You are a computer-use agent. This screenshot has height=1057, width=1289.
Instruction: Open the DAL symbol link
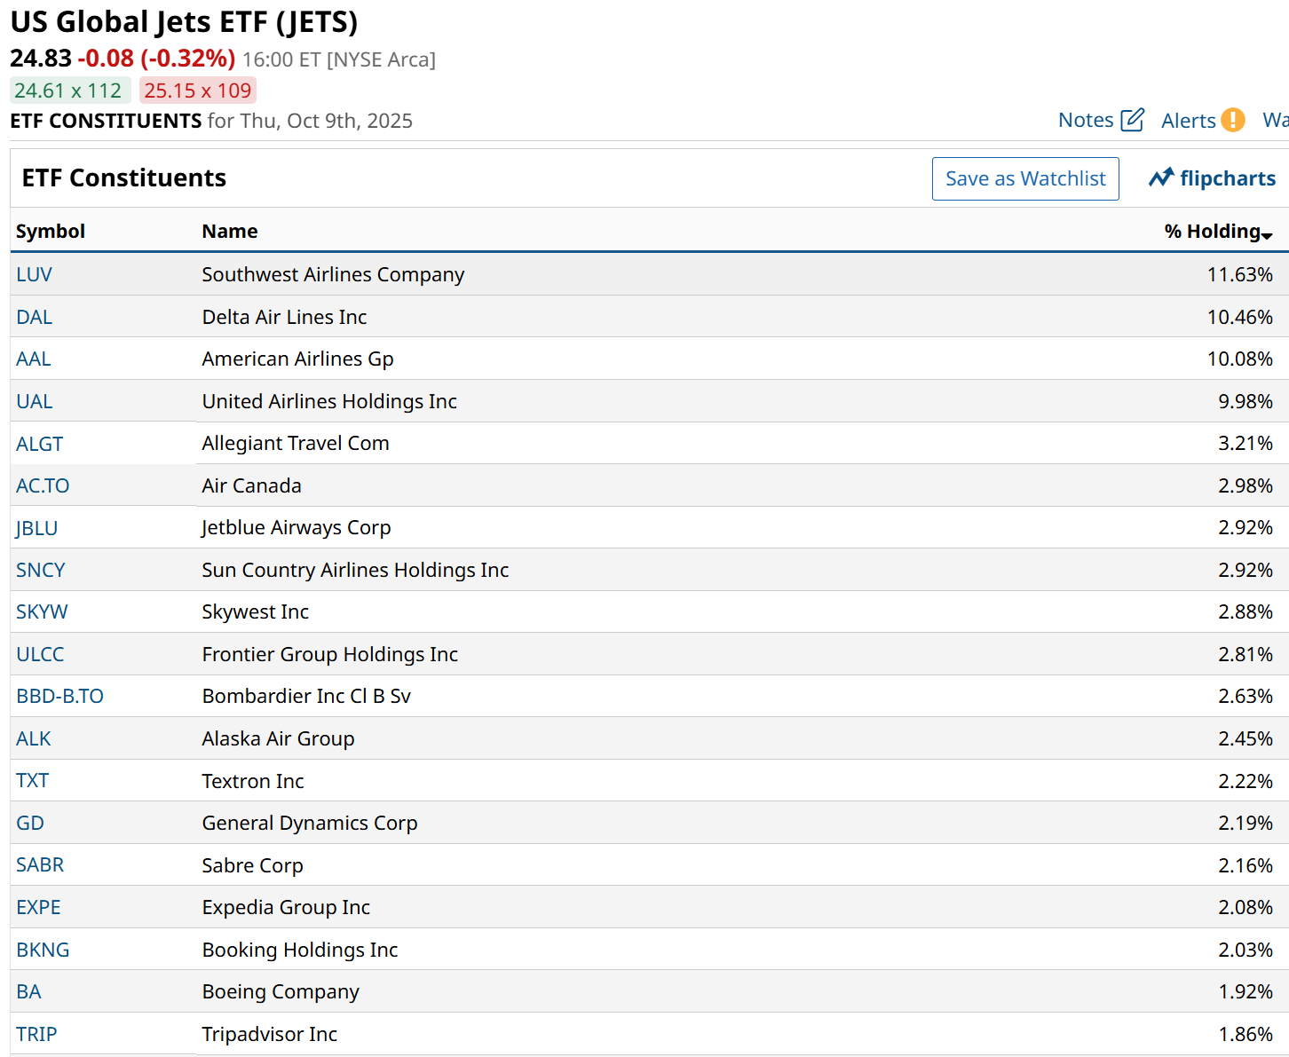click(35, 317)
